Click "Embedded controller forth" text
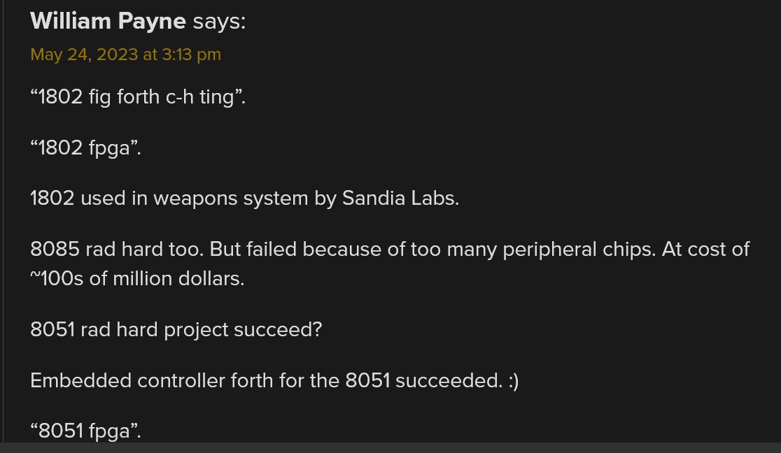 pyautogui.click(x=151, y=380)
